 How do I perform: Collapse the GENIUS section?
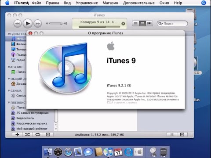pos(9,91)
